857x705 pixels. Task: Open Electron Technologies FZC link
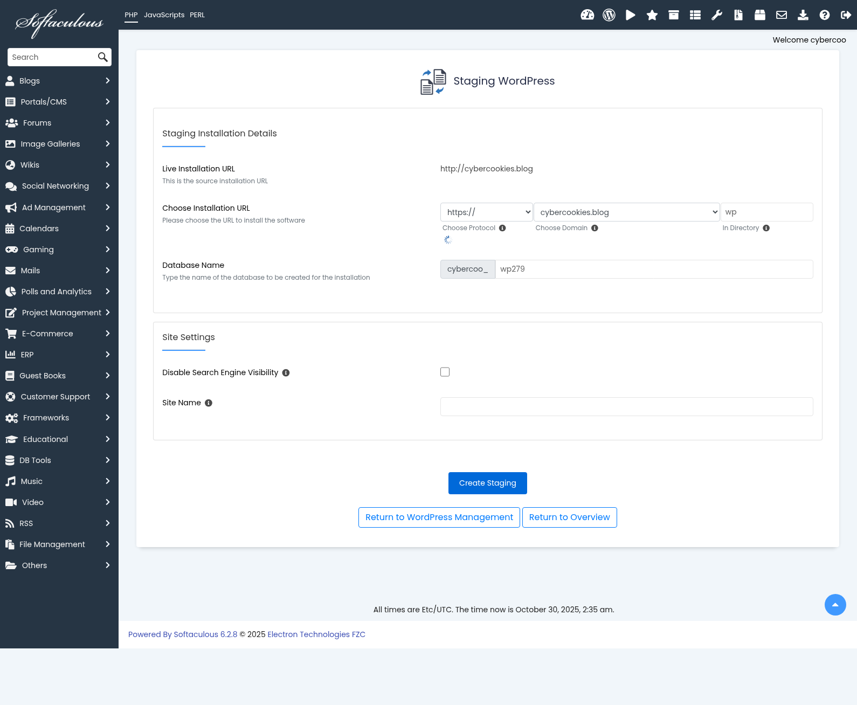click(316, 634)
